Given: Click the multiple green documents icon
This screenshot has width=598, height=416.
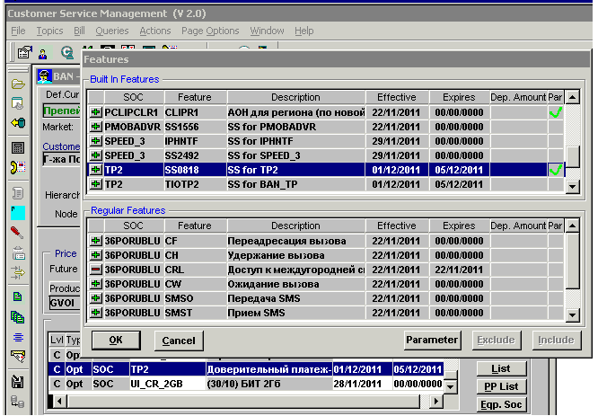Looking at the screenshot, I should pos(18,317).
